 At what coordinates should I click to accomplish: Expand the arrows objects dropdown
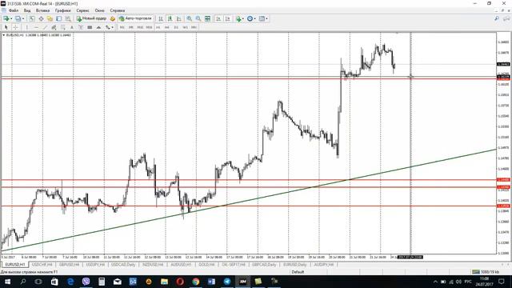pos(112,27)
